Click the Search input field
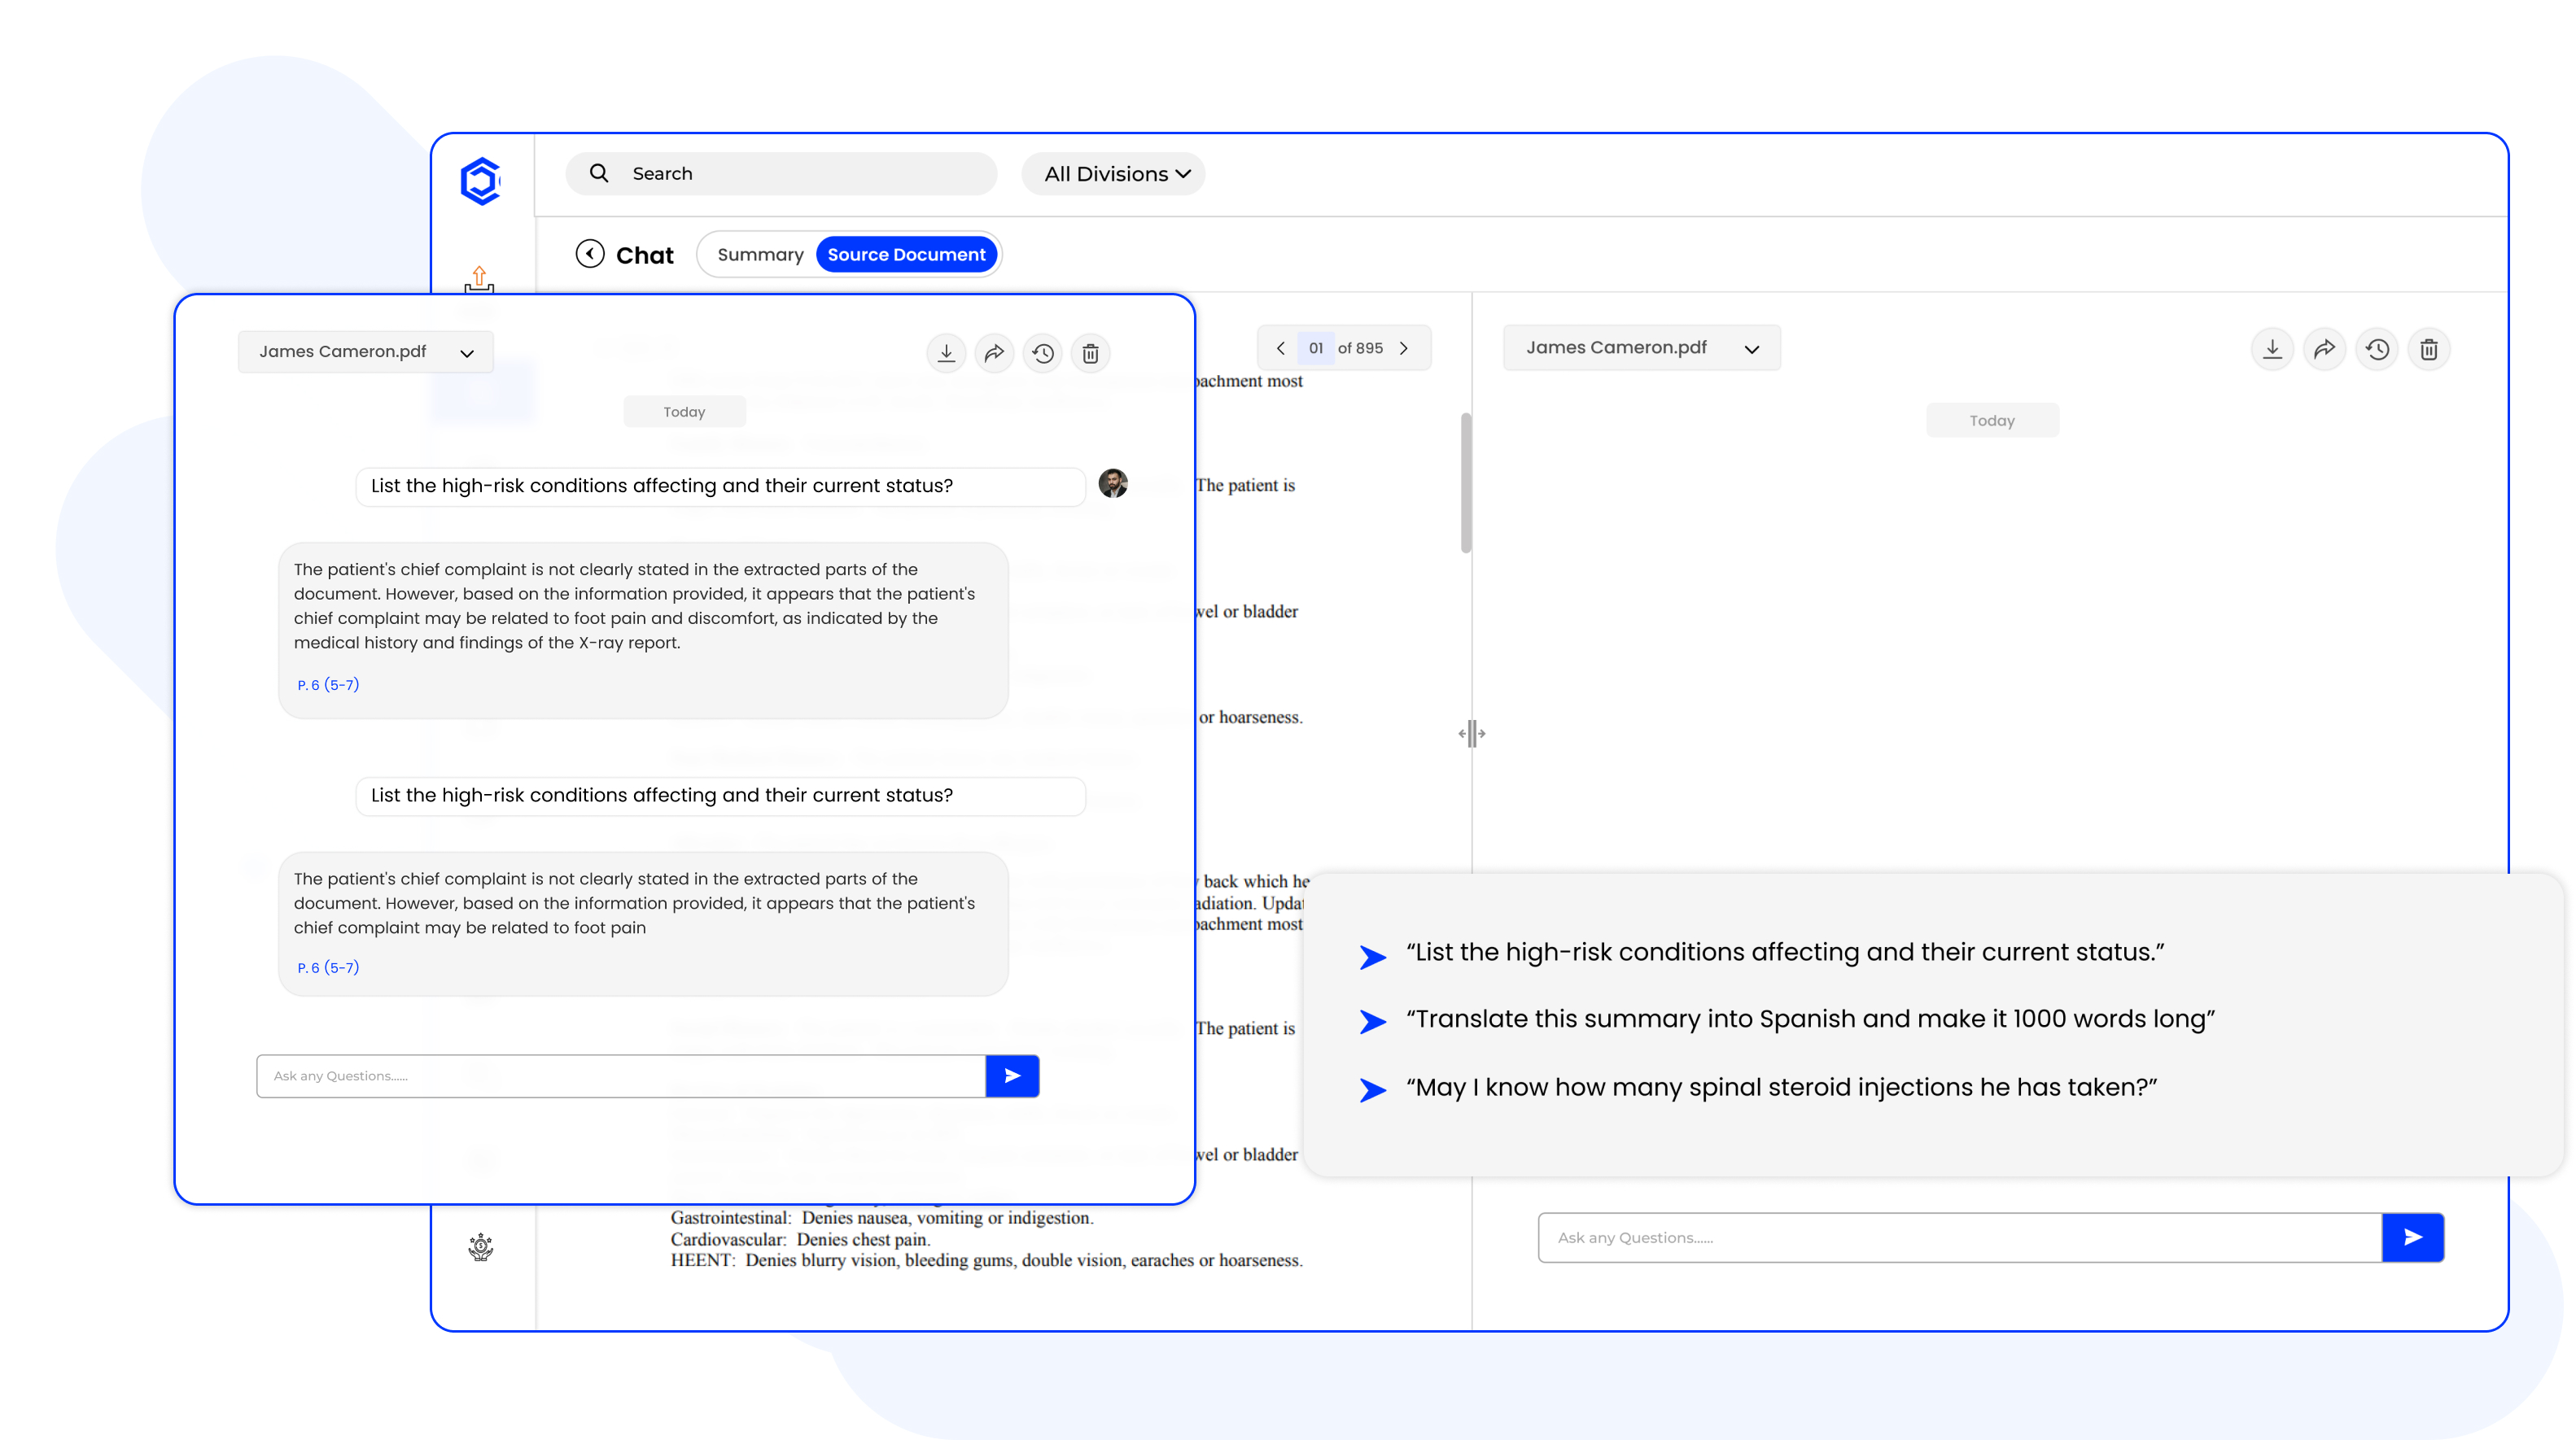The height and width of the screenshot is (1440, 2576). 781,174
